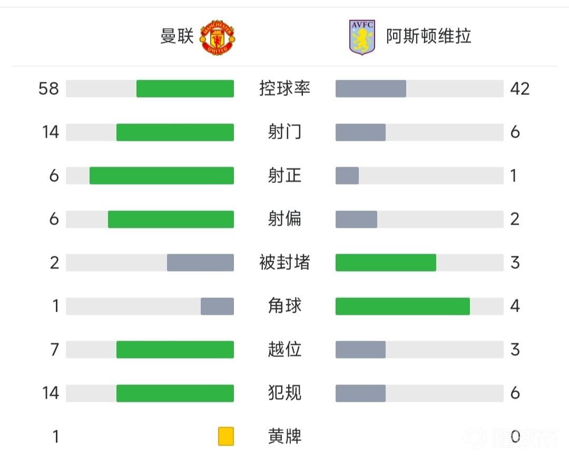The height and width of the screenshot is (455, 569).
Task: Click Aston Villa's gray possession bar
Action: click(370, 89)
